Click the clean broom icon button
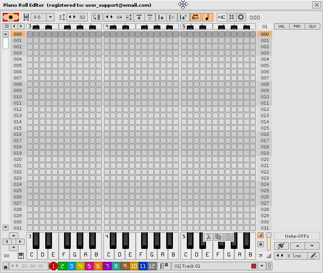323x273 pixels. [281, 246]
